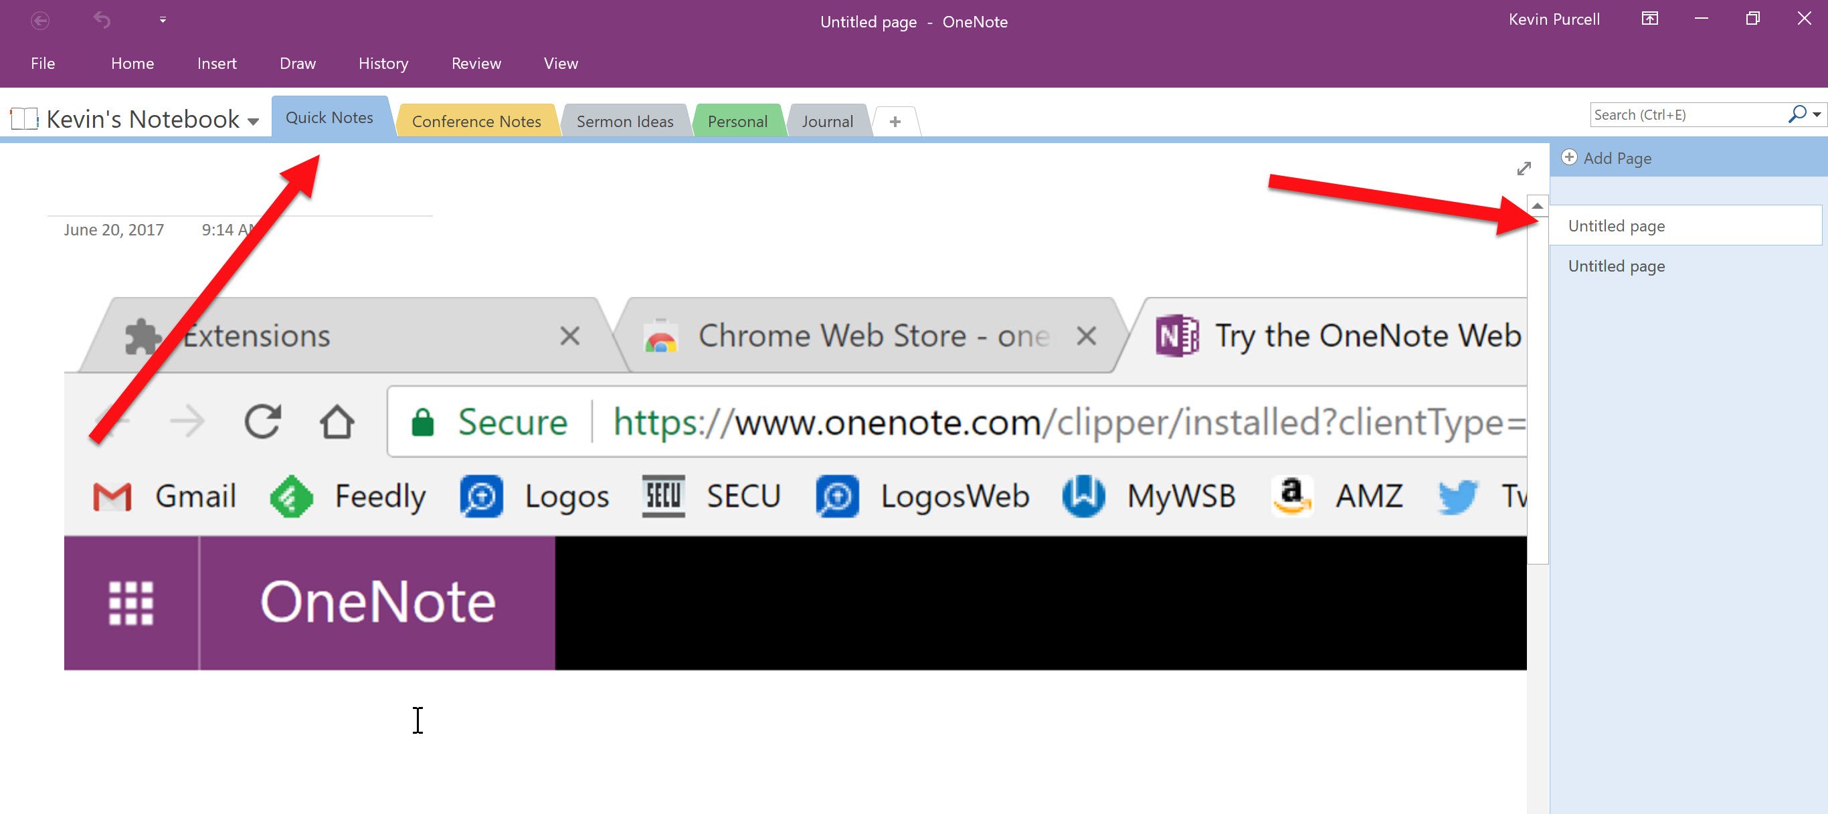Click Add Page button

point(1622,157)
